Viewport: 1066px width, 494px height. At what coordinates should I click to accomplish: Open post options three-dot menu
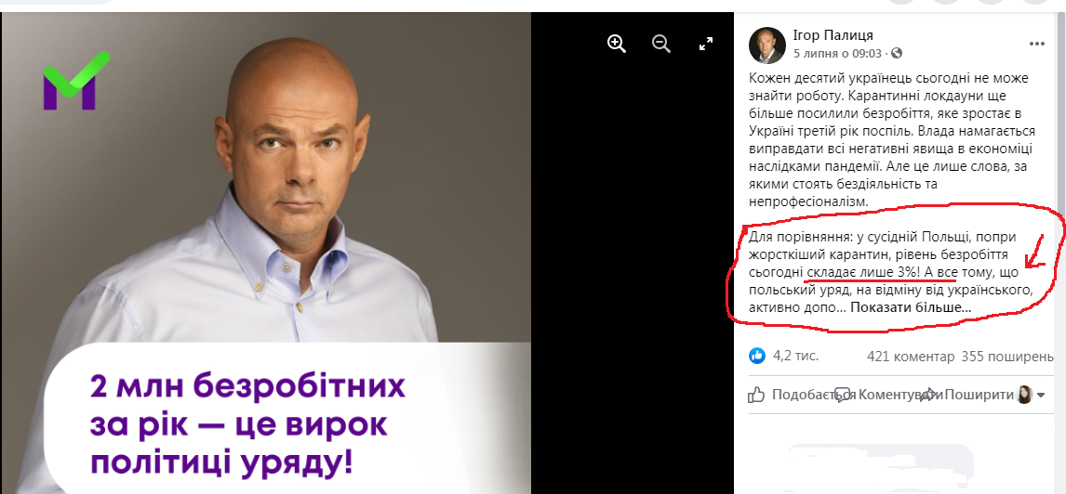click(1036, 45)
